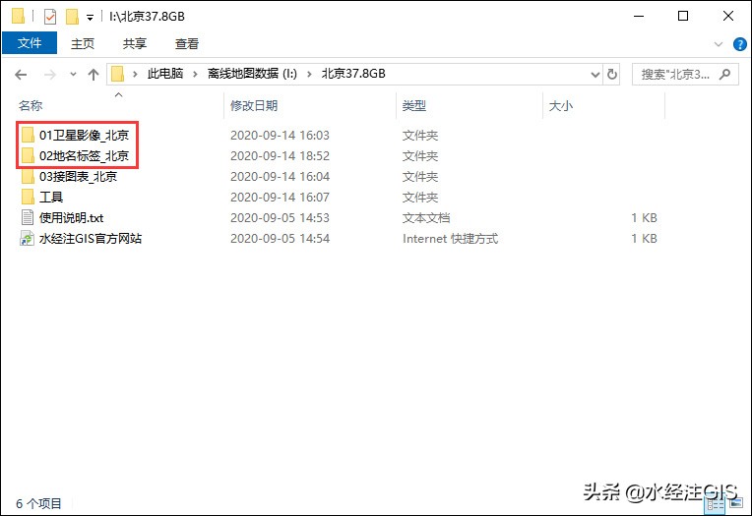Click the 文本文档 type cell

(426, 218)
